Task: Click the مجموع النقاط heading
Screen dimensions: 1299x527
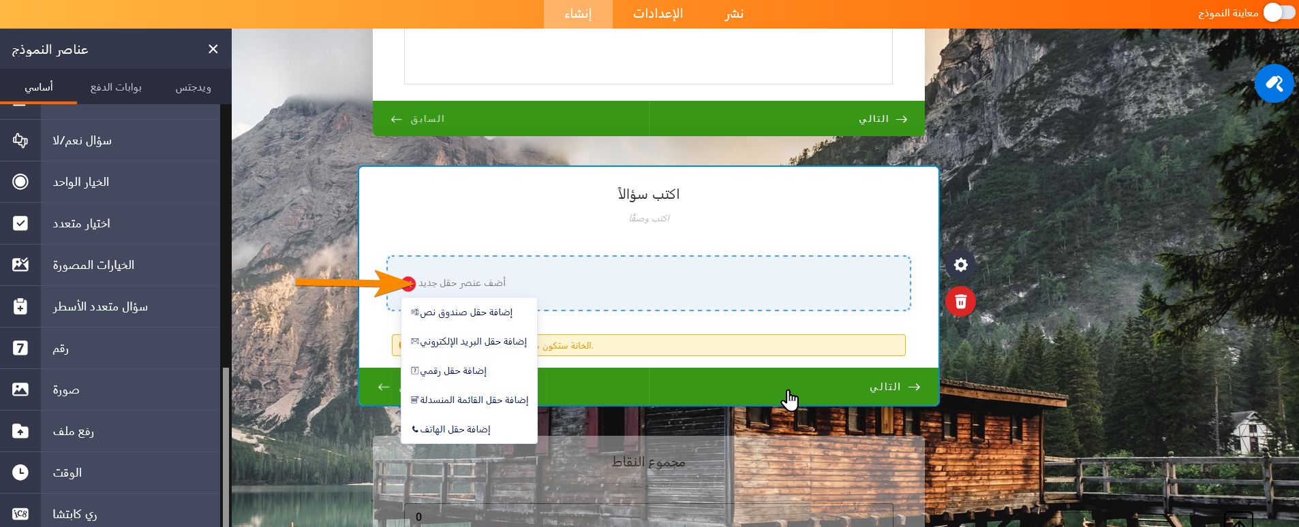Action: tap(648, 462)
